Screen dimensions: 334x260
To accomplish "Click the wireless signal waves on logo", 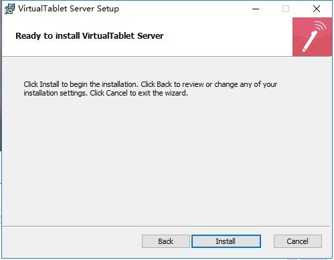I will [x=321, y=26].
